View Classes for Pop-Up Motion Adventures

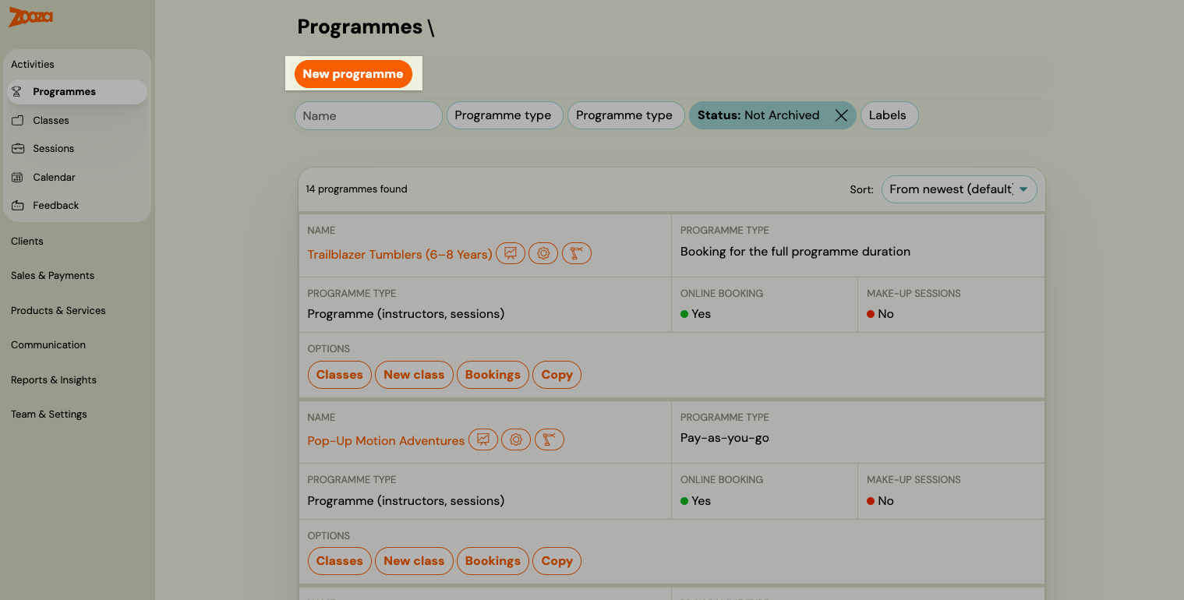(x=340, y=561)
